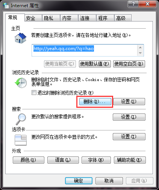Click the 颜色(O) appearance button
The height and width of the screenshot is (190, 159).
tap(29, 160)
